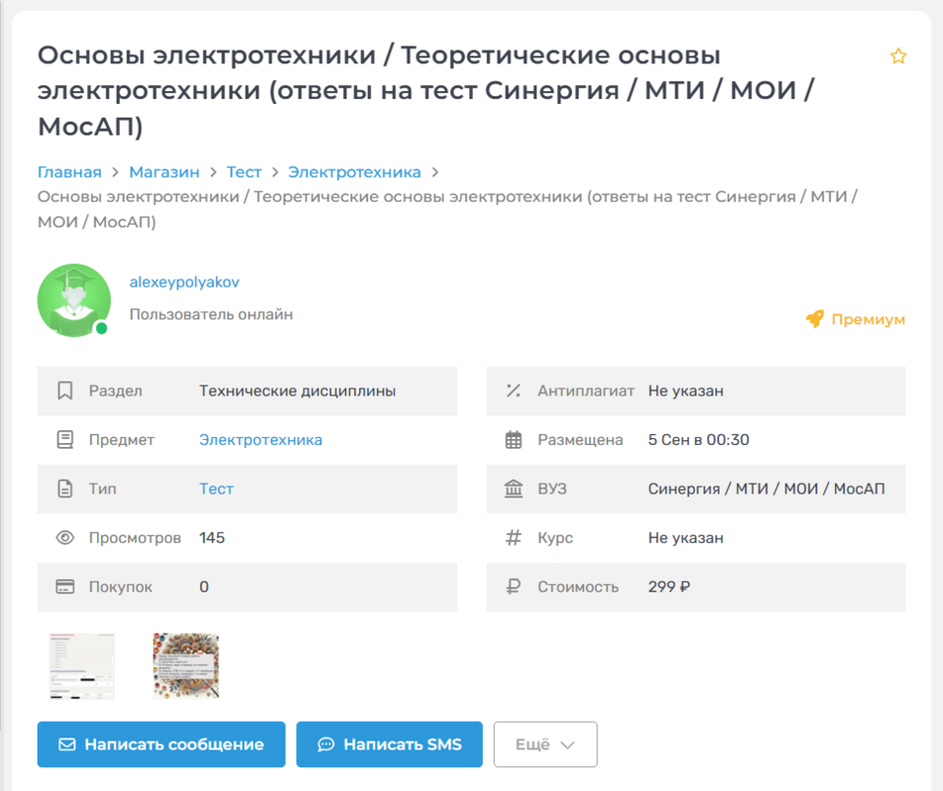Click the card icon beside Покупок
The image size is (943, 791).
coord(65,586)
